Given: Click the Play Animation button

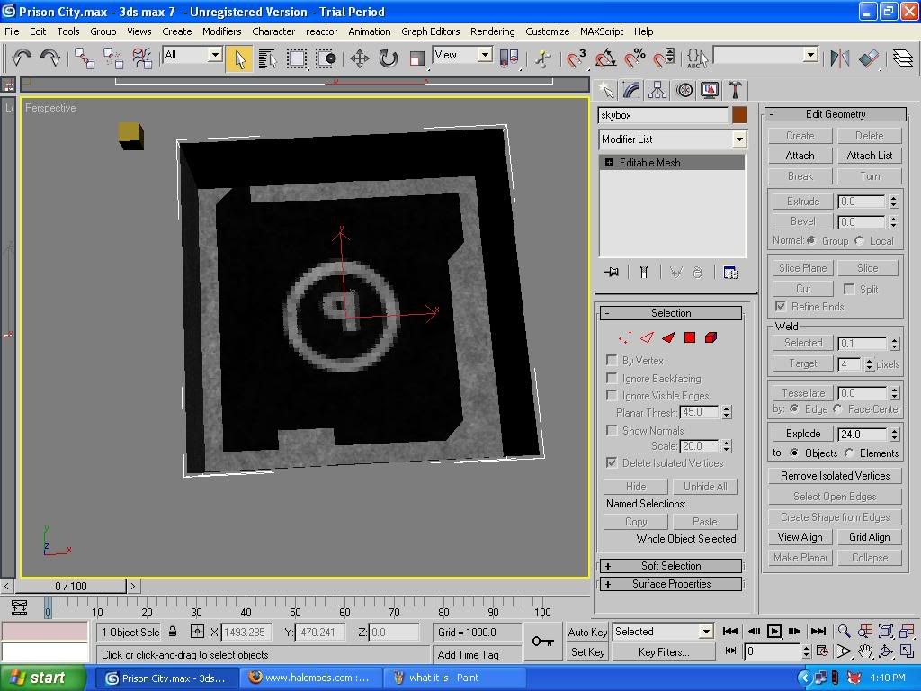Looking at the screenshot, I should click(774, 631).
